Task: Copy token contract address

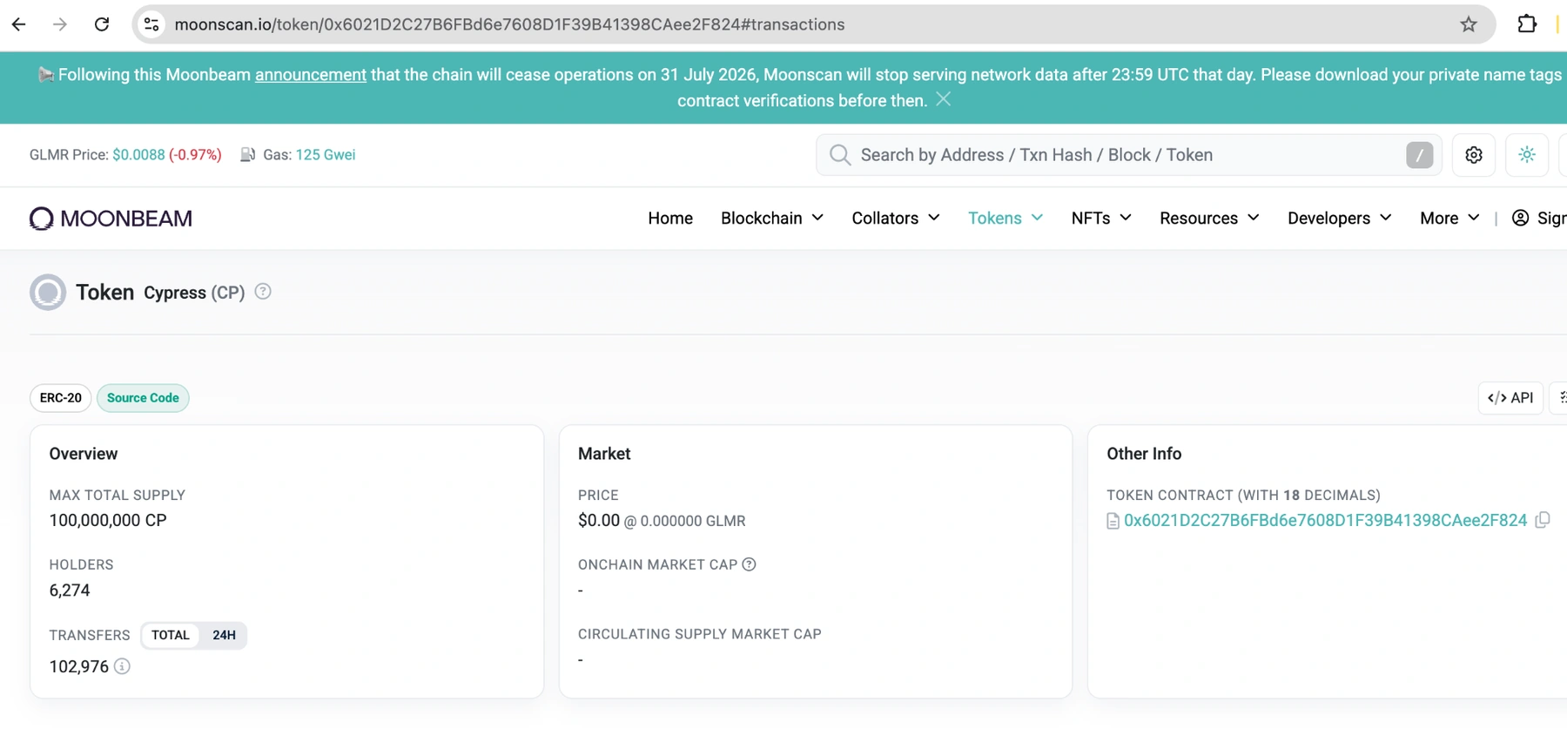Action: pyautogui.click(x=1543, y=520)
